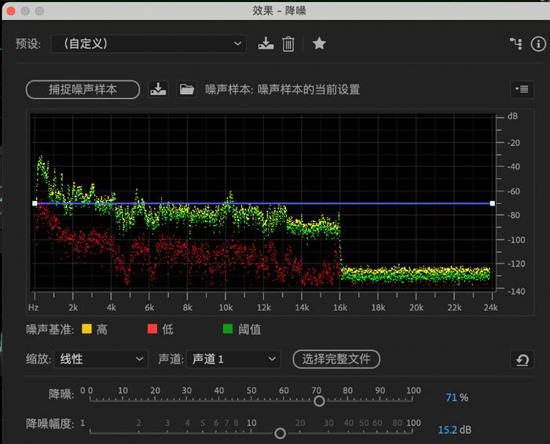Click 捕捉噪声样本 button
Image resolution: width=550 pixels, height=444 pixels.
pos(82,89)
